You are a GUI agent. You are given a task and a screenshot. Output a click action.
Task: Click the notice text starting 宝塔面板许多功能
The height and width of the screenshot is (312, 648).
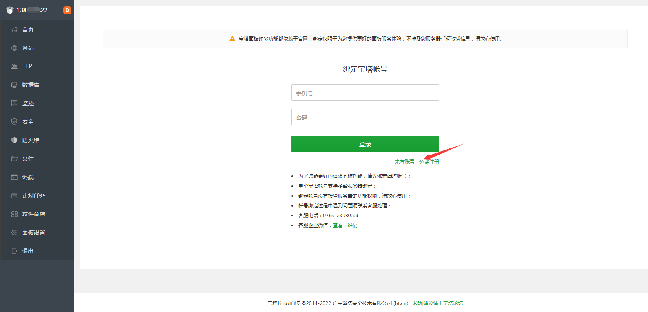[371, 39]
